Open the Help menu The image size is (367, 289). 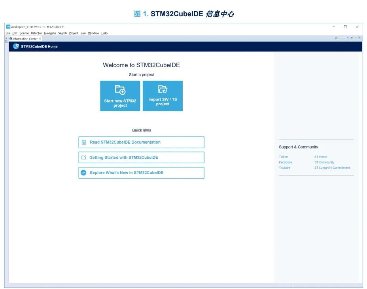pos(104,33)
